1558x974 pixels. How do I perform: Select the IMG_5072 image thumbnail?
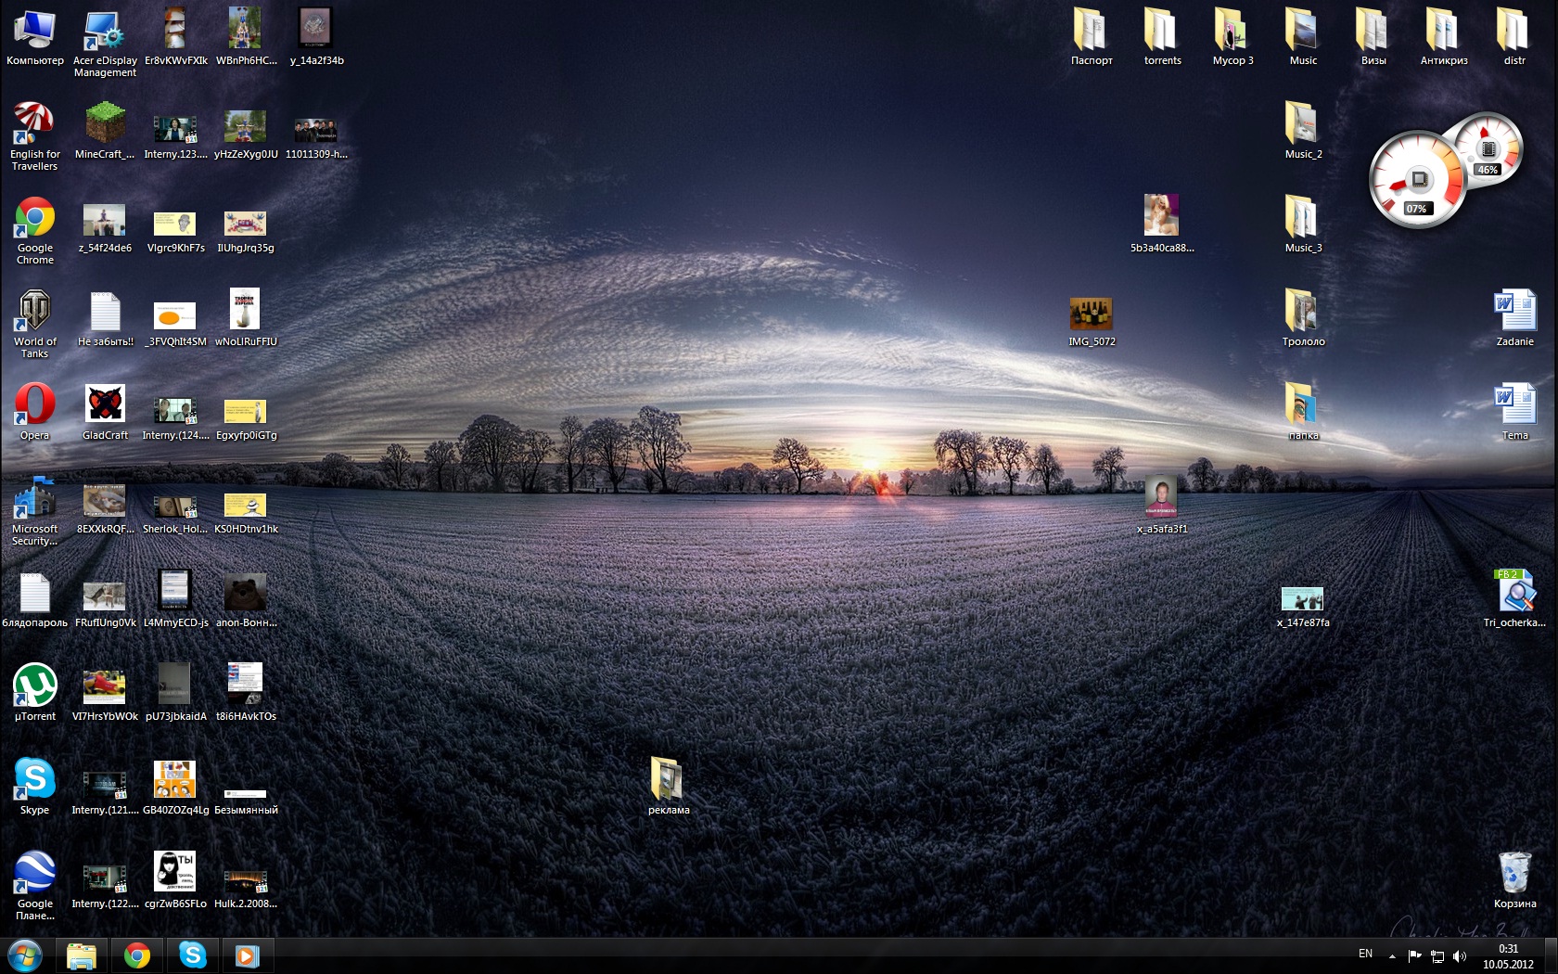coord(1092,315)
